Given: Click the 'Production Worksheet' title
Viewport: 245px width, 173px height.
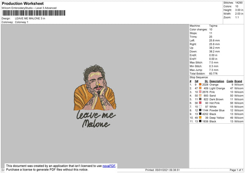Looking at the screenshot, I should pos(22,3).
